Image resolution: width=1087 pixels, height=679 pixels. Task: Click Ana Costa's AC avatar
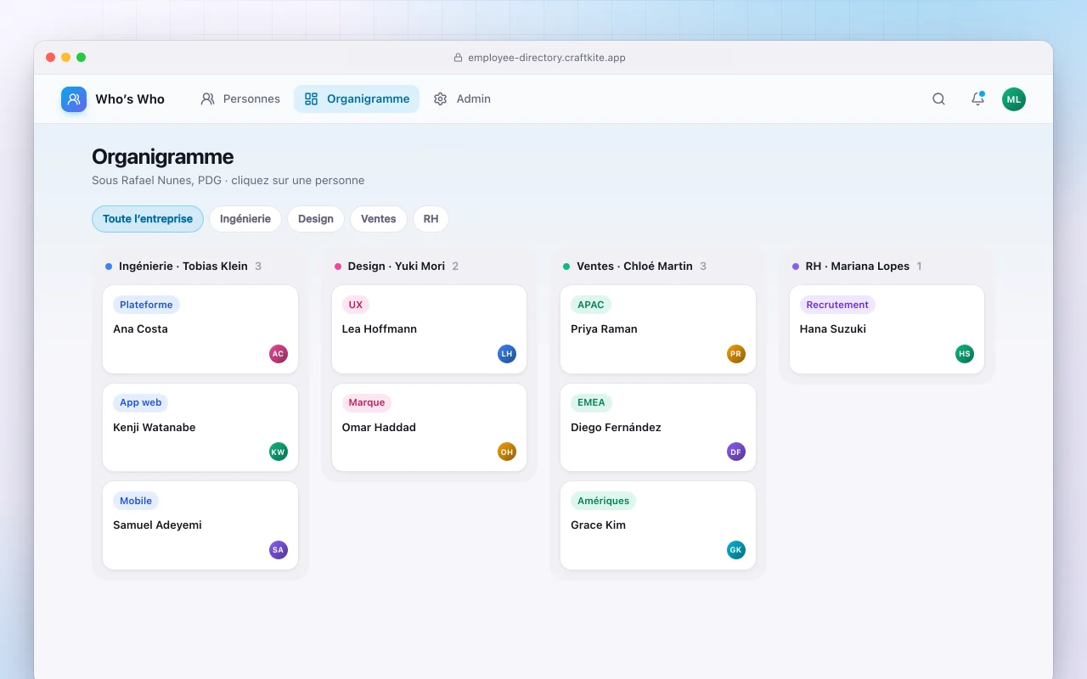(278, 354)
